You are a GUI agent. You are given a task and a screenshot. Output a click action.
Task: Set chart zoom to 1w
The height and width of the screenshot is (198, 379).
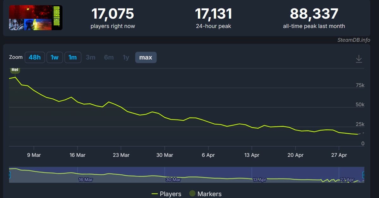click(55, 57)
